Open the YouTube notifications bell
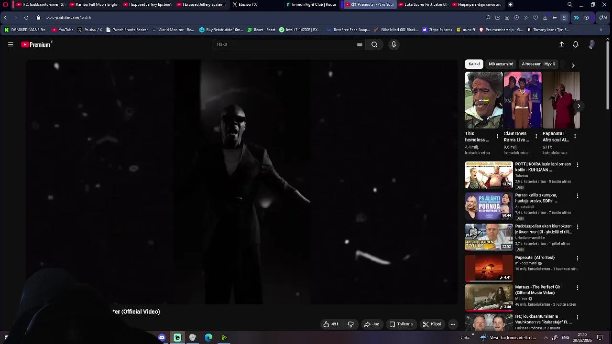Screen dimensions: 612x344 tap(576, 44)
